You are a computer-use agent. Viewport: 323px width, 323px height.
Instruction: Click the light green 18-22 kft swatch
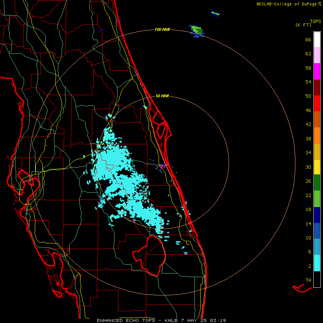[x=317, y=199]
